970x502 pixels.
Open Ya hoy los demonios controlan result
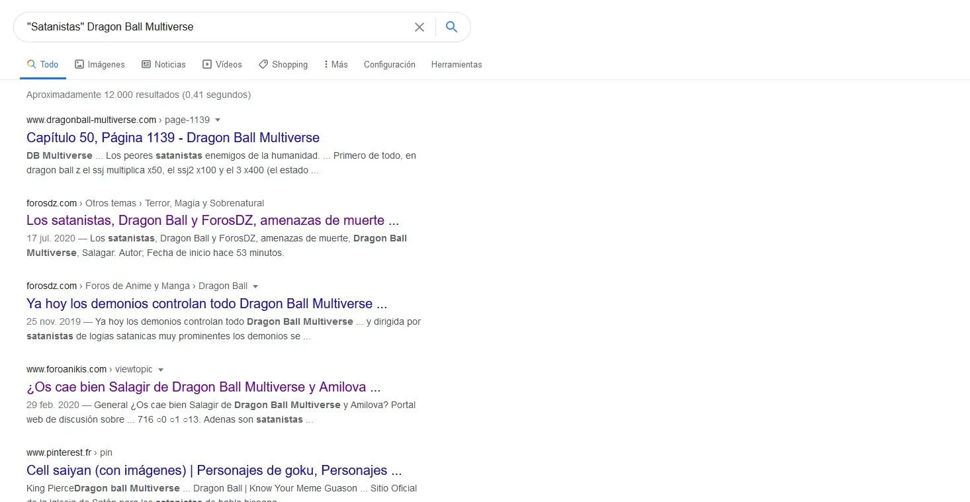[x=206, y=304]
